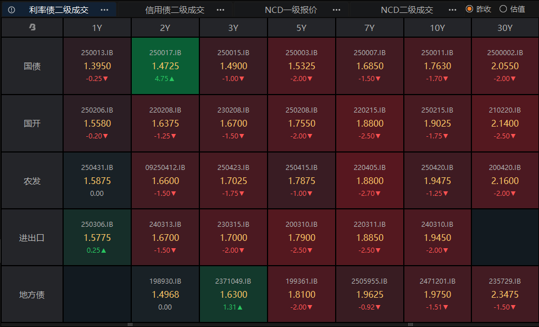Click the three-dot icon beside NCD一级报价
The height and width of the screenshot is (327, 539).
point(336,10)
